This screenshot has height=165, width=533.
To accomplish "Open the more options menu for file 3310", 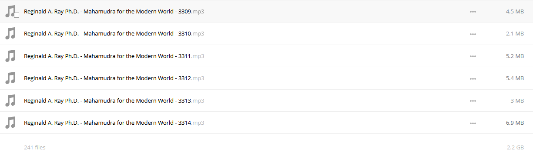I will point(473,34).
